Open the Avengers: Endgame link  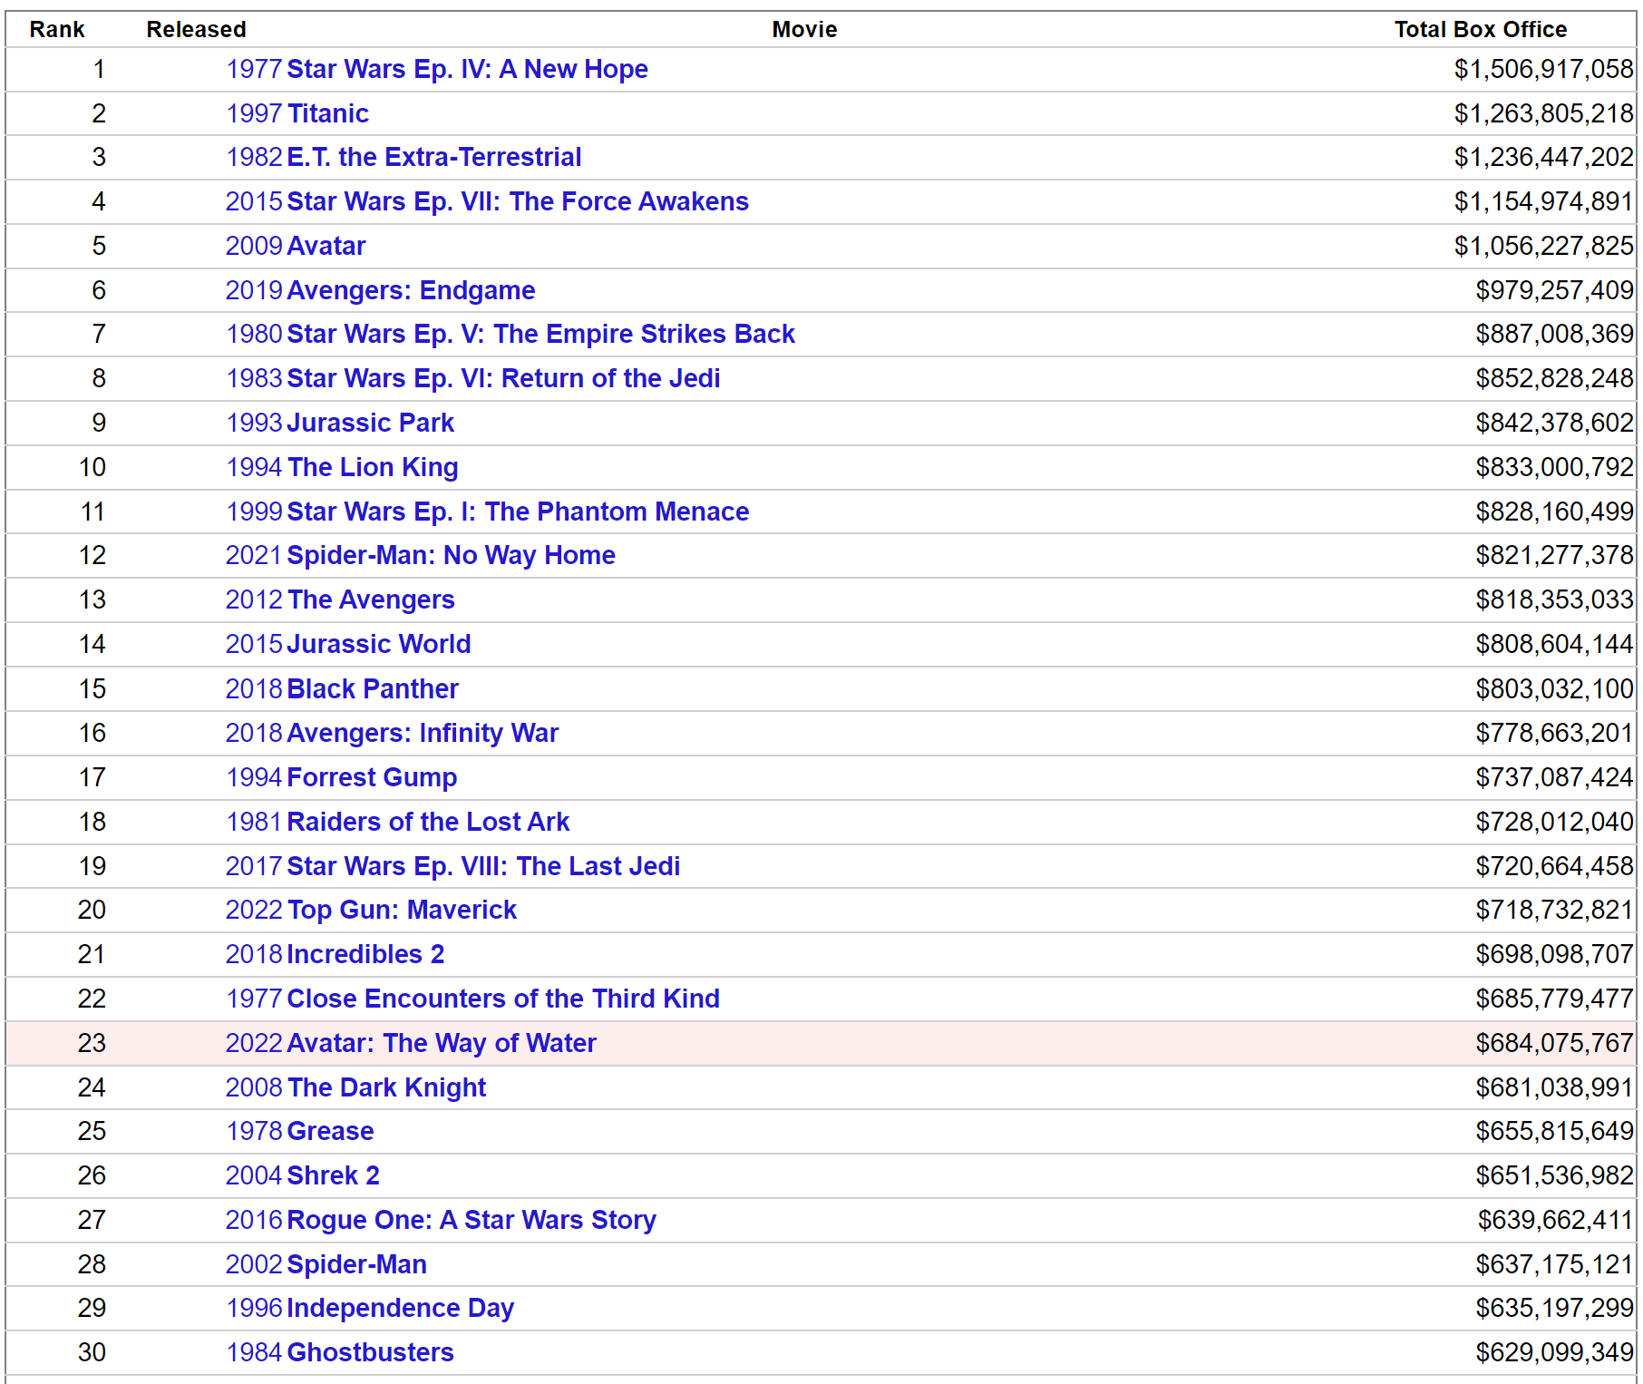pos(411,290)
